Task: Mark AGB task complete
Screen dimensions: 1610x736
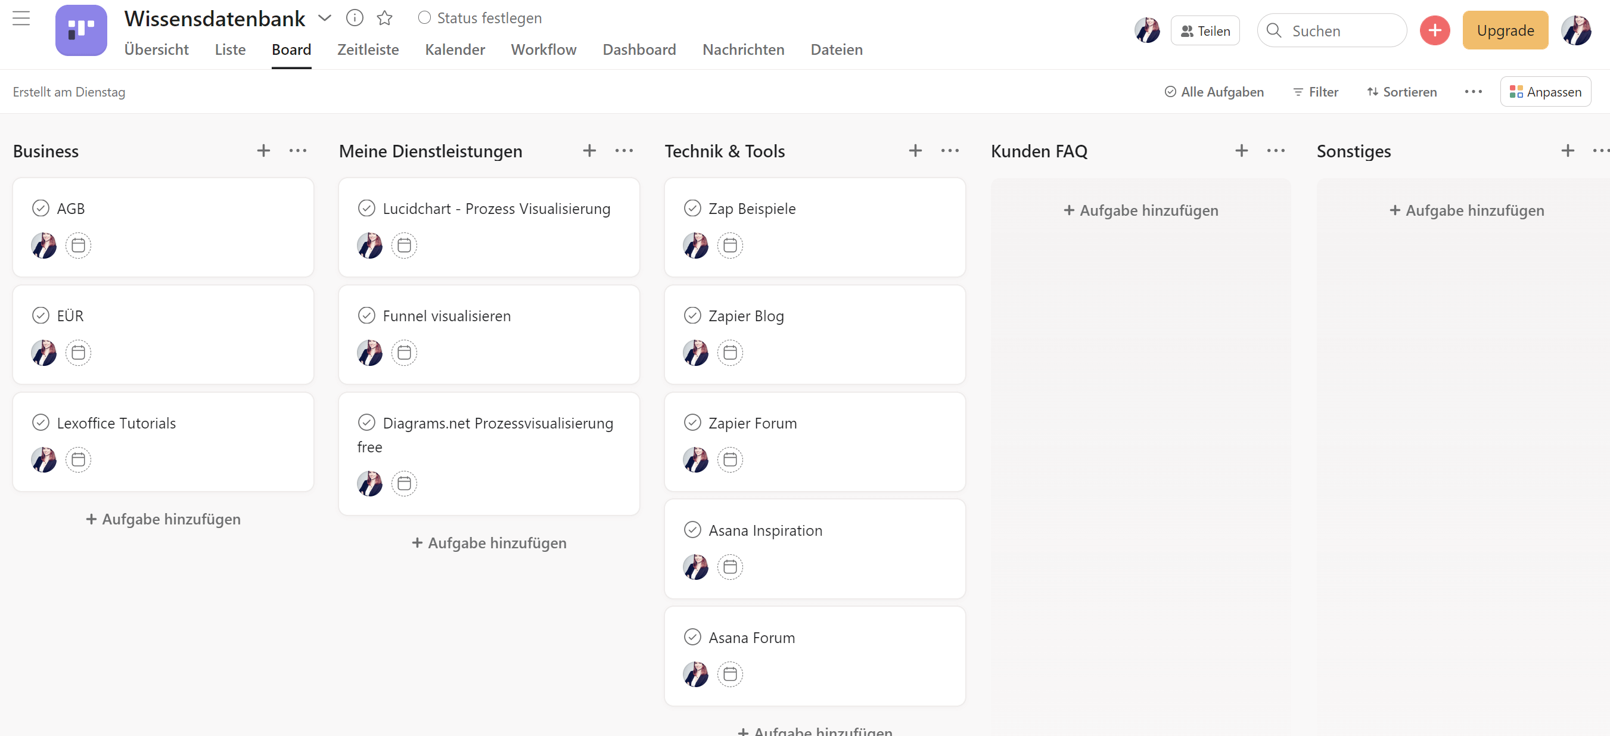Action: 41,208
